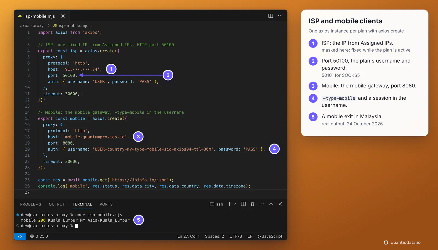
Task: Click 'export const mobile' declaration line
Action: pos(82,118)
